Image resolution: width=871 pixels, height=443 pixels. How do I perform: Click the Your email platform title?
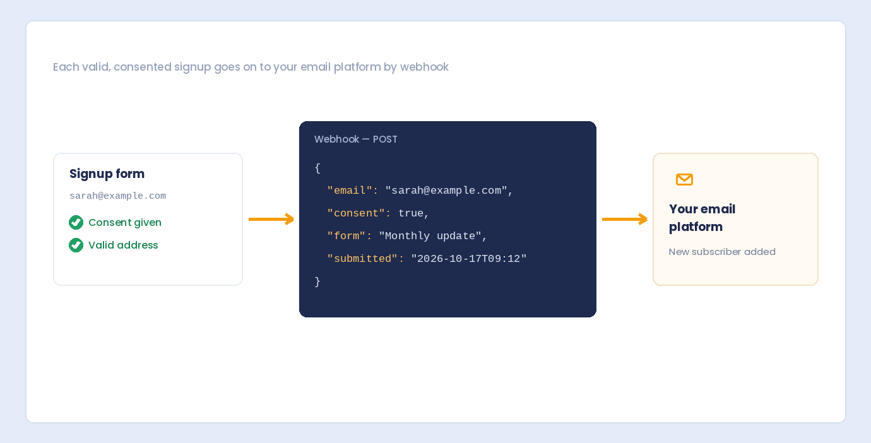702,218
